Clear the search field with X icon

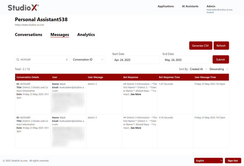(x=67, y=60)
